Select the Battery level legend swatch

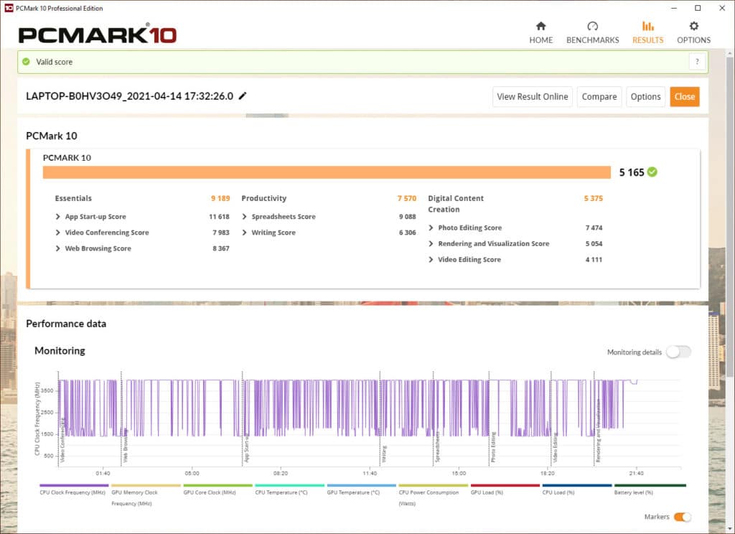pyautogui.click(x=650, y=485)
